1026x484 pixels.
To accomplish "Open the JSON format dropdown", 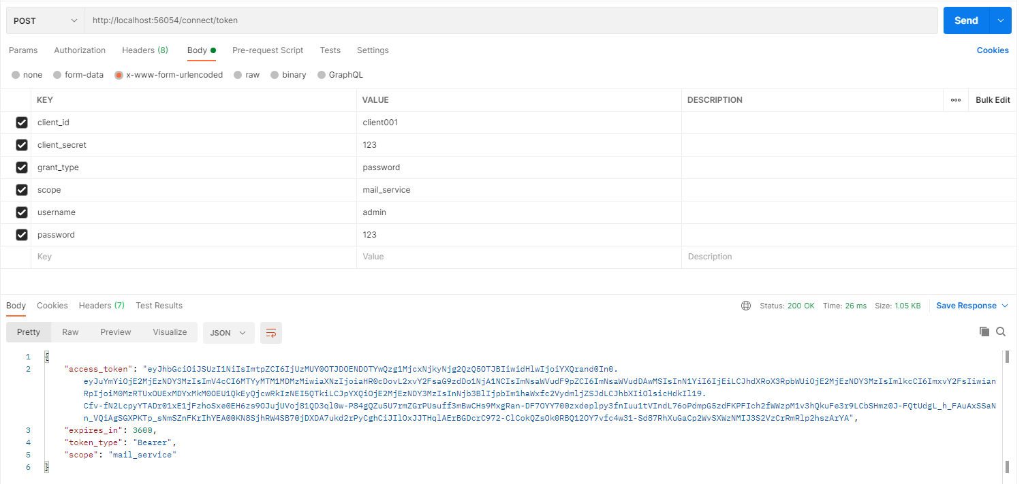I will point(229,333).
